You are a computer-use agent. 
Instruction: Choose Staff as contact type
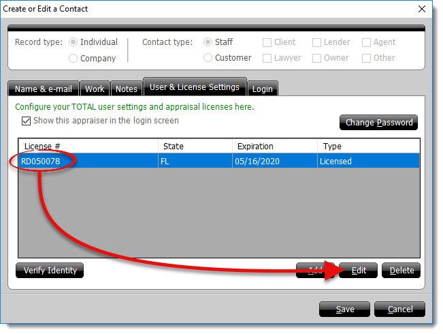209,42
